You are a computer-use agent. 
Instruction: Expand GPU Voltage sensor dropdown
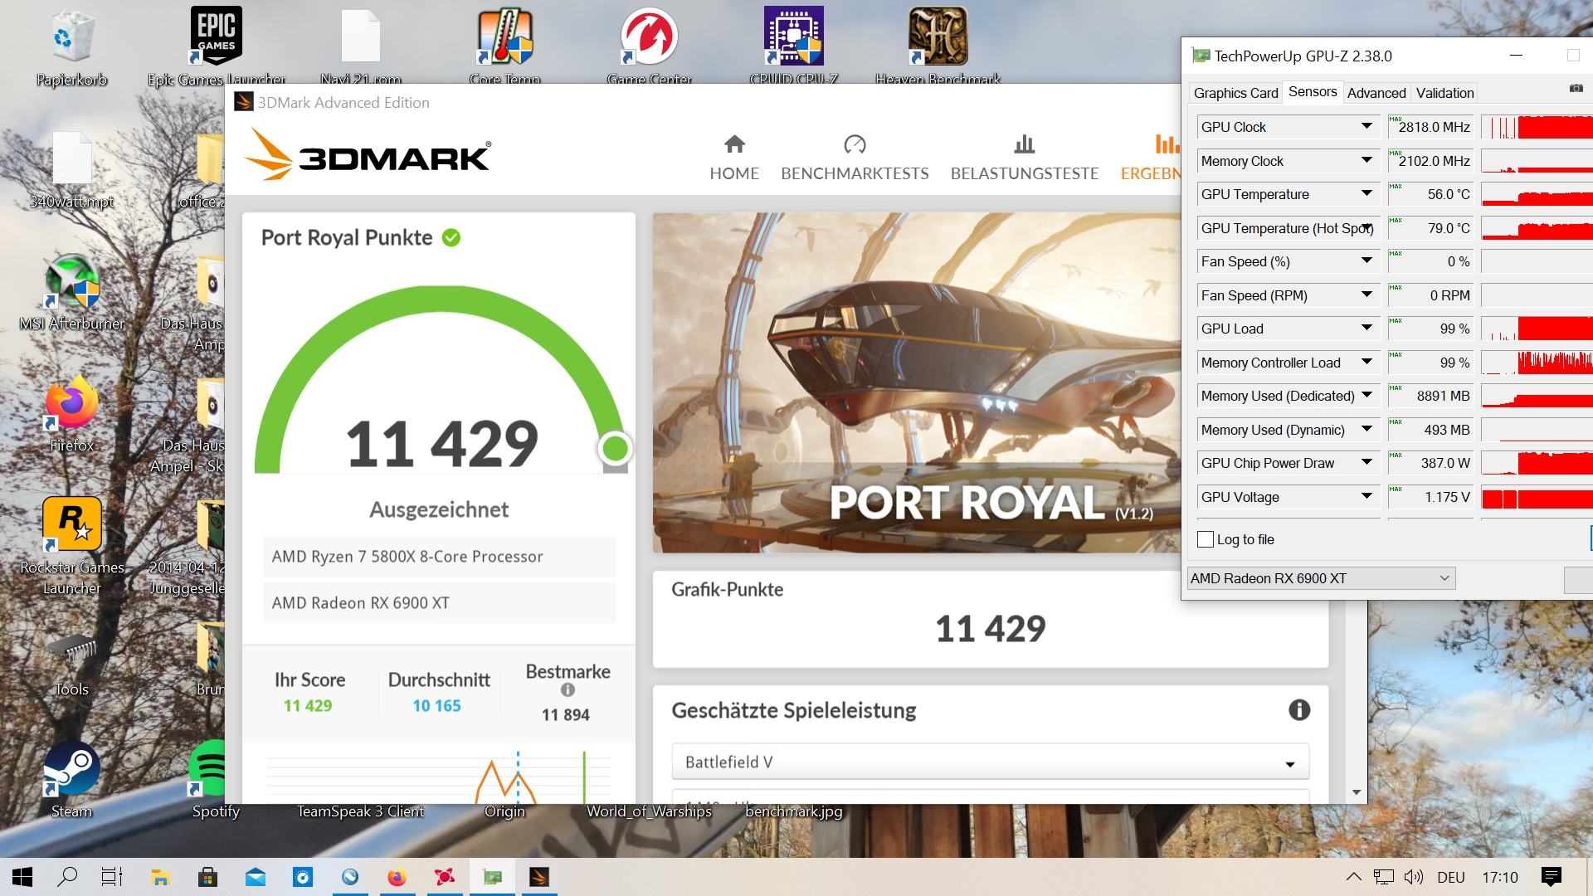point(1366,496)
